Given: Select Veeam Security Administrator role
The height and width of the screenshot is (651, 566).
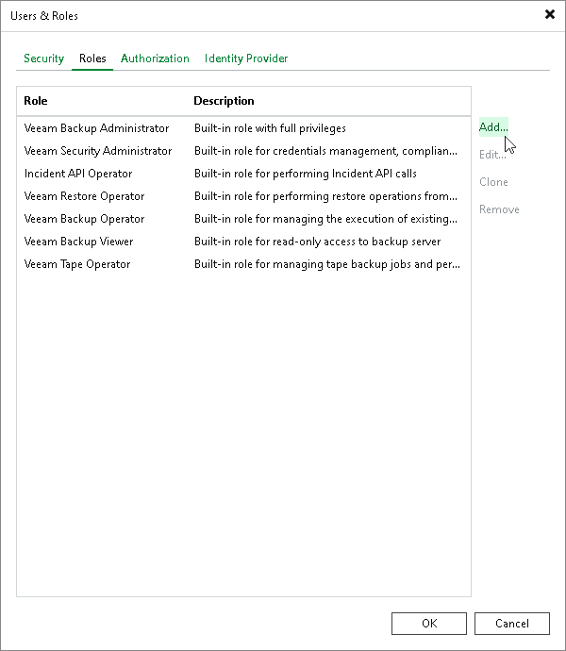Looking at the screenshot, I should click(x=243, y=151).
